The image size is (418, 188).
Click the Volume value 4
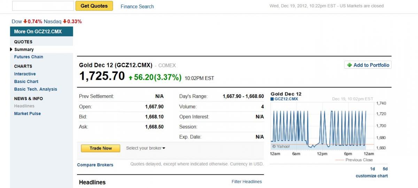263,107
